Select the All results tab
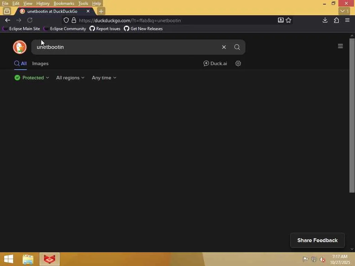 click(x=20, y=64)
